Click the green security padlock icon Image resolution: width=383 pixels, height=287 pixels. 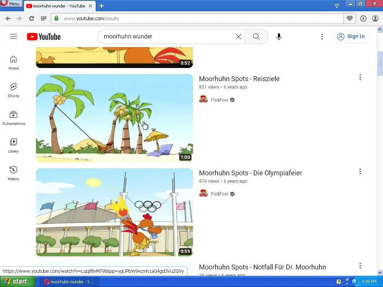56,18
